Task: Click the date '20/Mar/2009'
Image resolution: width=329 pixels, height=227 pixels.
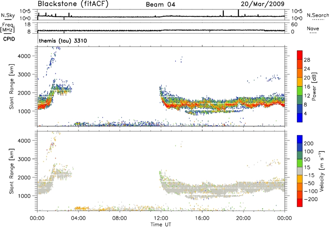Action: pyautogui.click(x=262, y=4)
